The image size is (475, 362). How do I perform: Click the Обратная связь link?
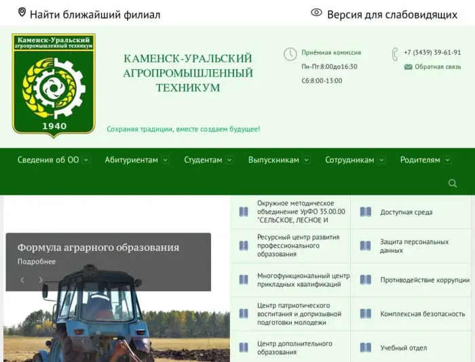pyautogui.click(x=438, y=67)
